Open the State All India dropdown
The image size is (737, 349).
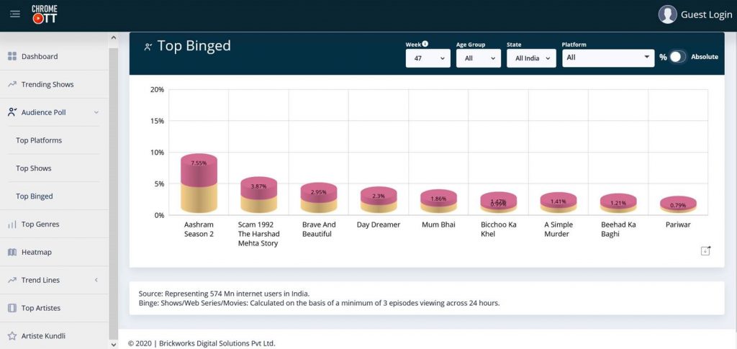(x=531, y=58)
